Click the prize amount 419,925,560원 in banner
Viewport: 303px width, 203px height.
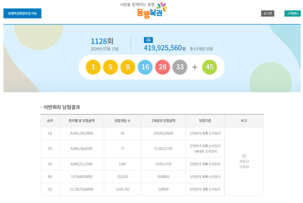point(165,48)
